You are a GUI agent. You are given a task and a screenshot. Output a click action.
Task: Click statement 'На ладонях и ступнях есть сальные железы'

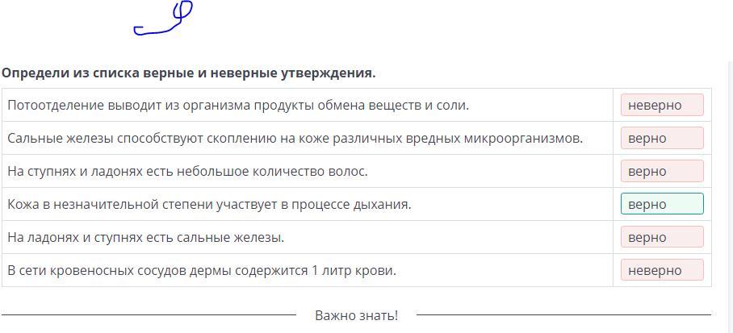click(x=146, y=237)
